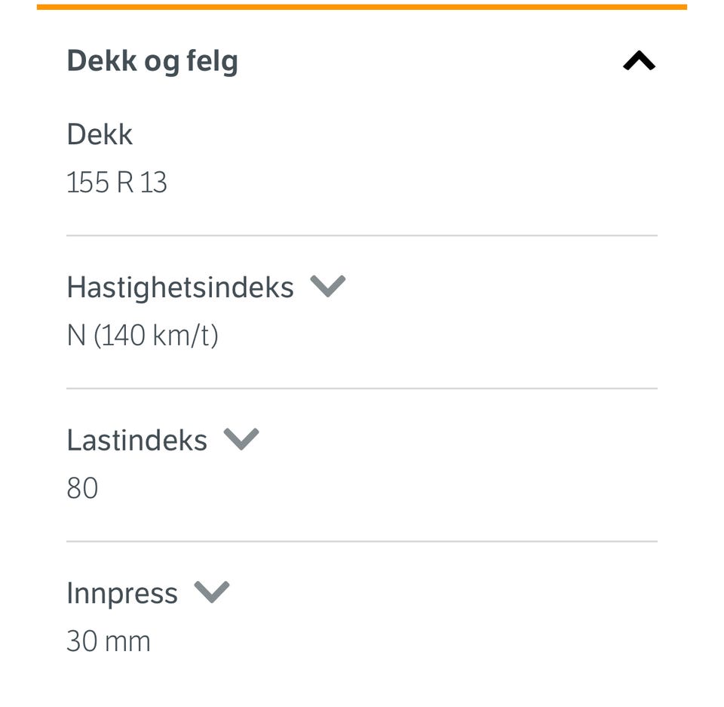Expand the Hastighetsindeks info chevron
Viewport: 724px width, 707px height.
(x=328, y=287)
